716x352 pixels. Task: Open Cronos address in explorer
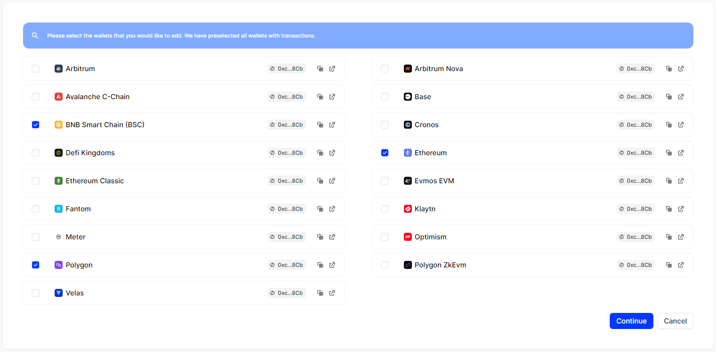681,125
